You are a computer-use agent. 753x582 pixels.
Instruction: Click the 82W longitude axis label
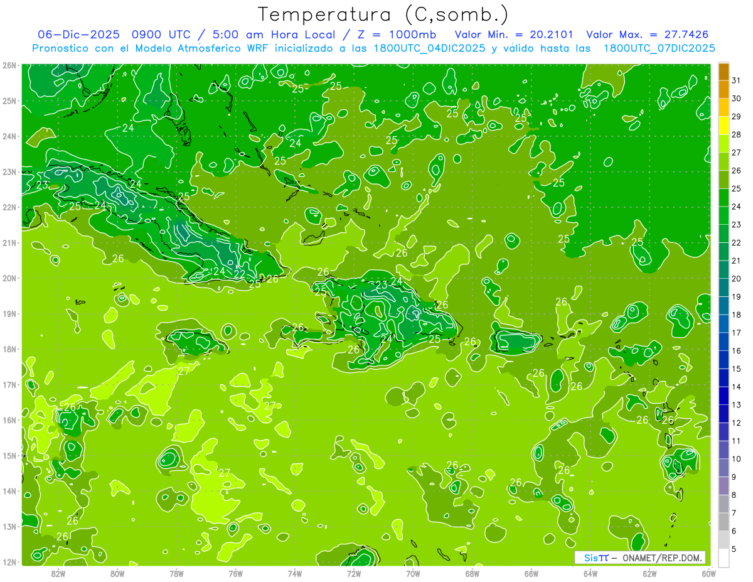(x=58, y=573)
